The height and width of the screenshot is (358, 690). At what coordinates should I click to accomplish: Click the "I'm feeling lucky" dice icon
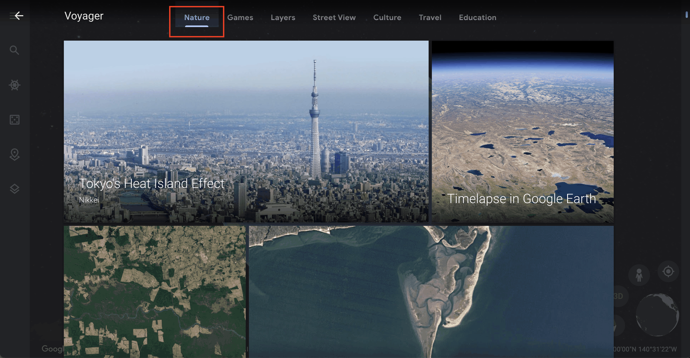[x=14, y=119]
